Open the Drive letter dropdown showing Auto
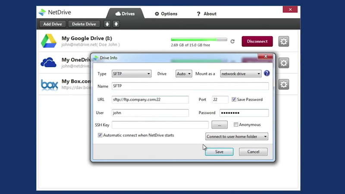345x194 pixels. [184, 74]
